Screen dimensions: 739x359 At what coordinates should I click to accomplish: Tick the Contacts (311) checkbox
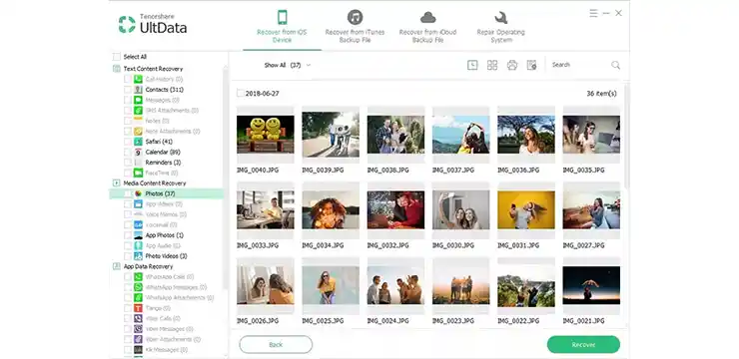coord(128,90)
